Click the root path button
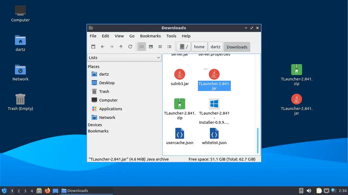The image size is (348, 195). (x=184, y=47)
